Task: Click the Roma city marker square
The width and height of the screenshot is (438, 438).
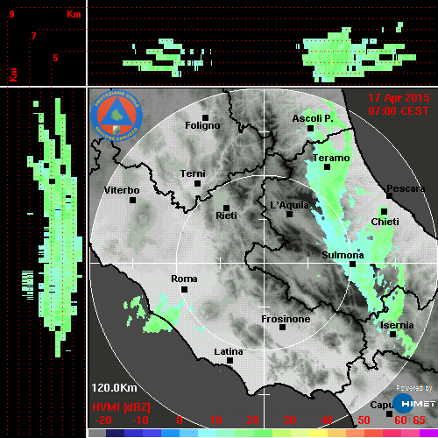Action: click(x=184, y=290)
